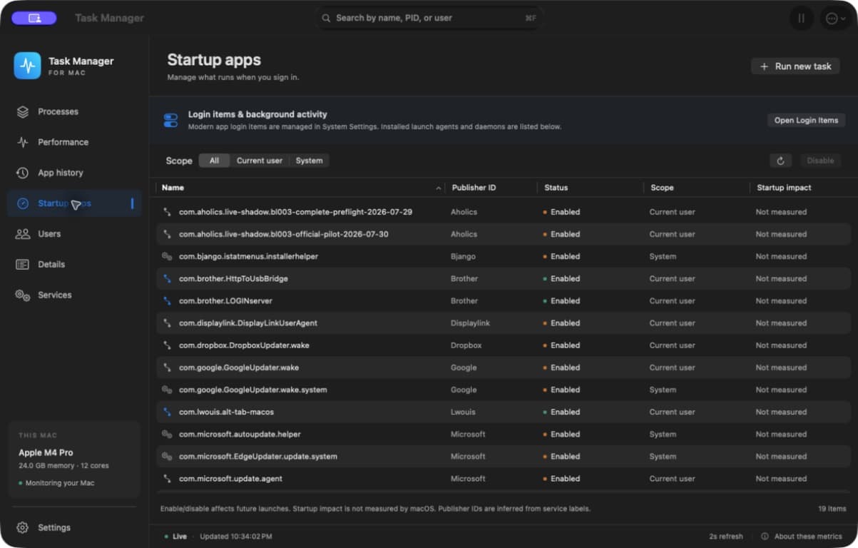The image size is (858, 548).
Task: Click icon for com.microsoft.EdgeUpdater.update.system row
Action: (167, 456)
